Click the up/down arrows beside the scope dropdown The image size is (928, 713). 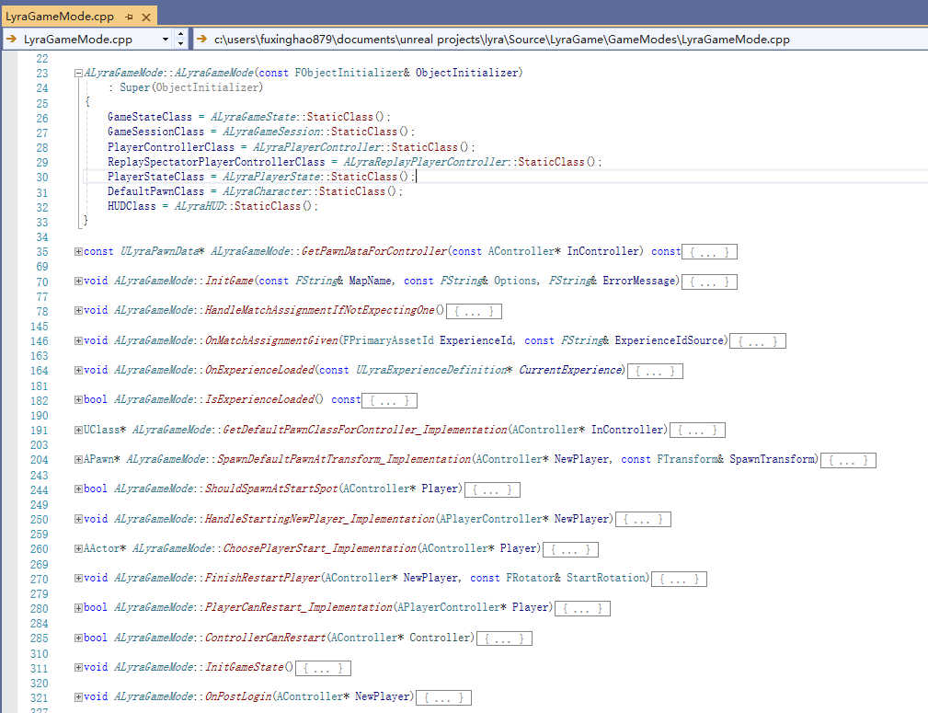(180, 39)
